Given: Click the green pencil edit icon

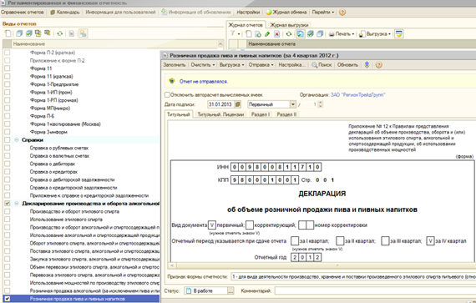Looking at the screenshot, I should (267, 33).
